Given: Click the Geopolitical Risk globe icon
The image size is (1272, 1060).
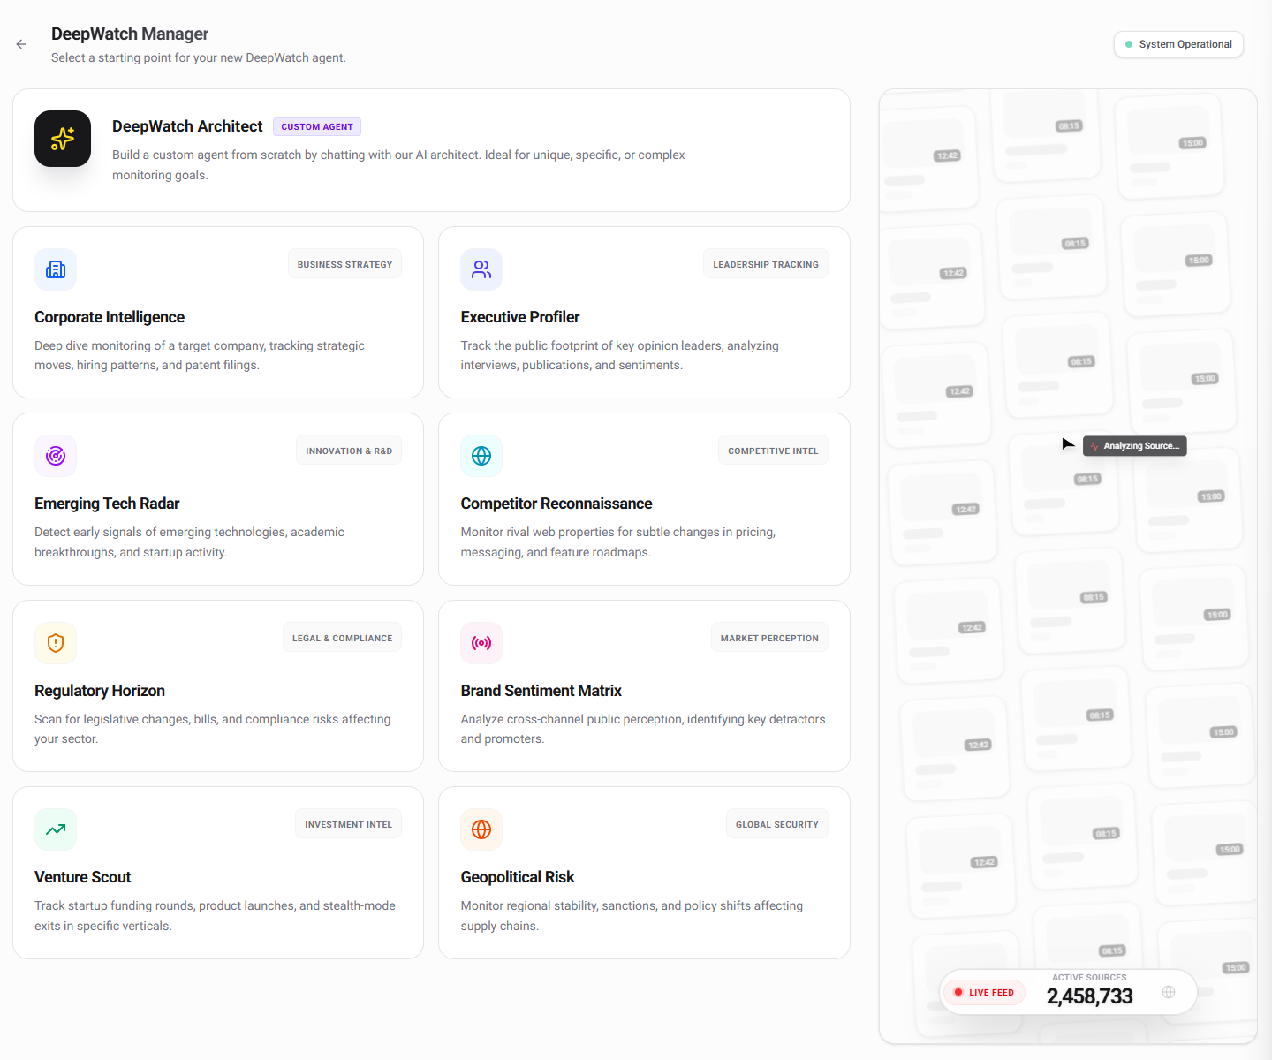Looking at the screenshot, I should [x=481, y=829].
